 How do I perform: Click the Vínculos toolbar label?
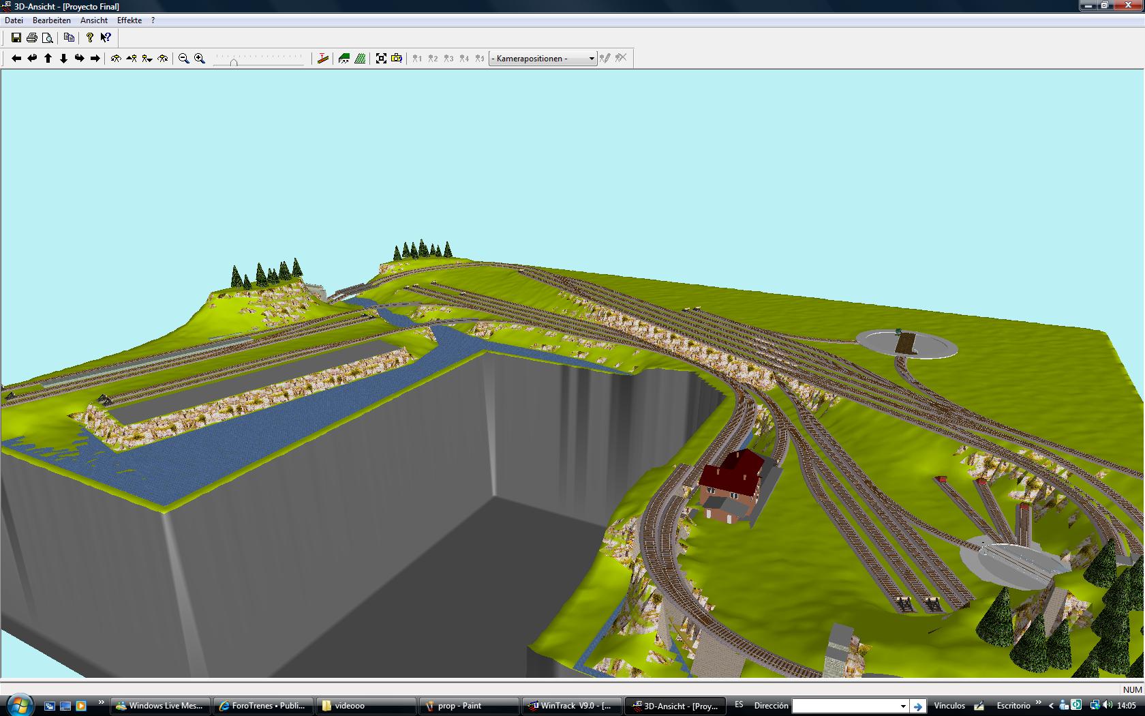[949, 706]
